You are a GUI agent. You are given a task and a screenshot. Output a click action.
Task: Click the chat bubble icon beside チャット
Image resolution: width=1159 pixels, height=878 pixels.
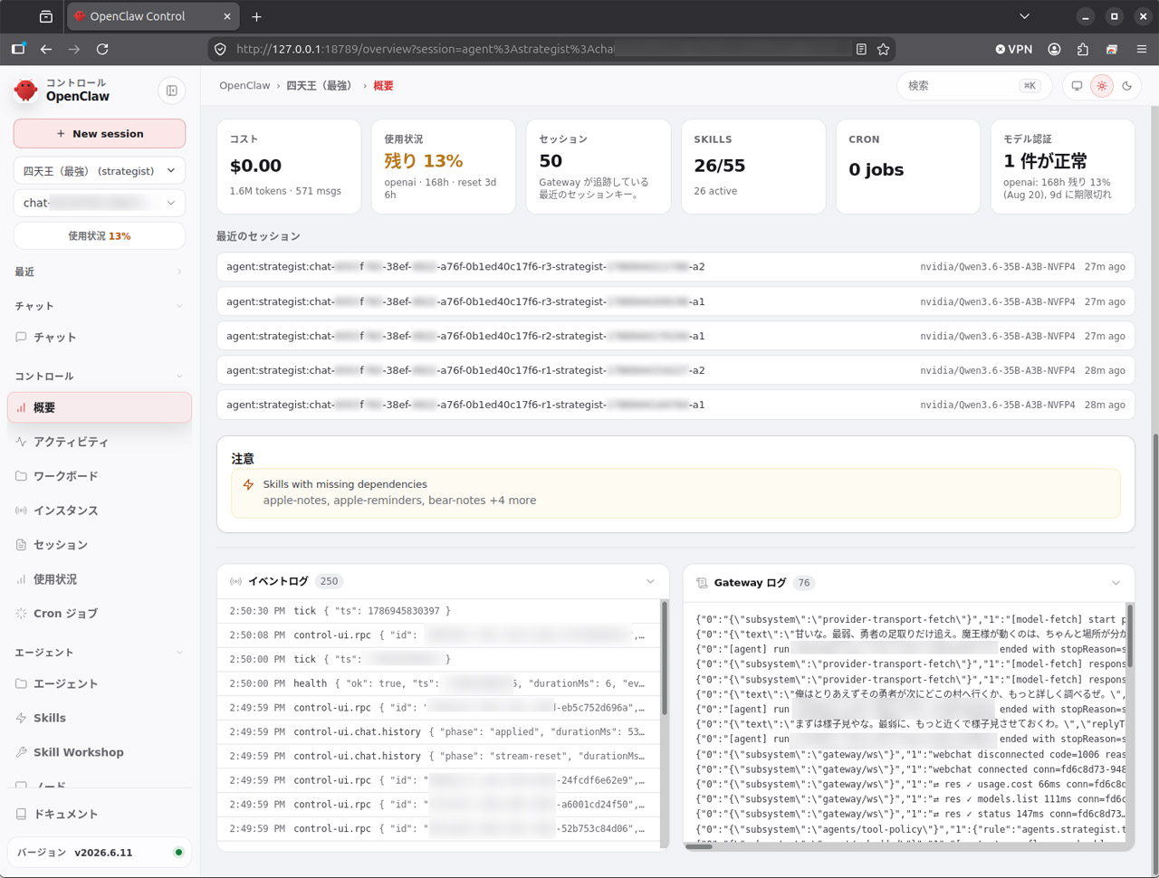[x=21, y=338]
